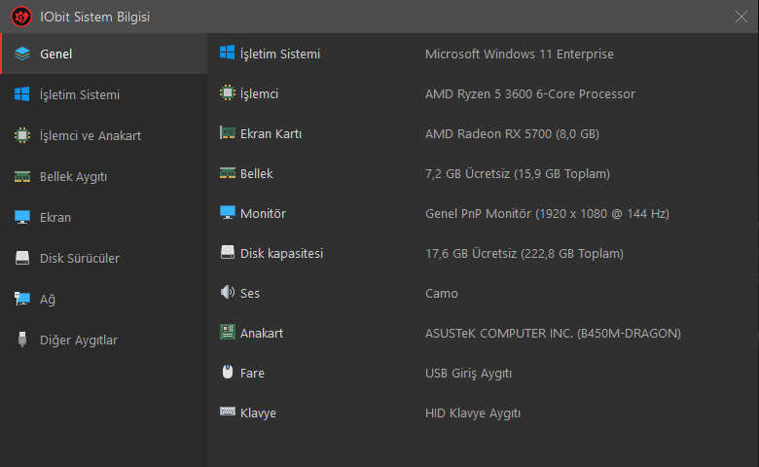This screenshot has height=467, width=759.
Task: Select the Genel layers icon in sidebar
Action: point(22,54)
